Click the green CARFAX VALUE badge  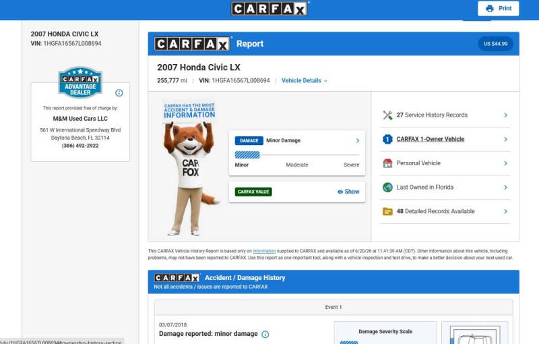253,192
